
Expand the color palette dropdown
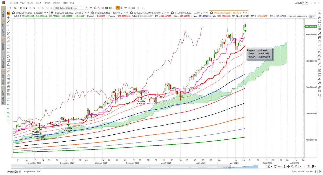tap(316, 166)
